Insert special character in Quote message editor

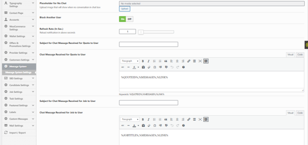(154, 67)
